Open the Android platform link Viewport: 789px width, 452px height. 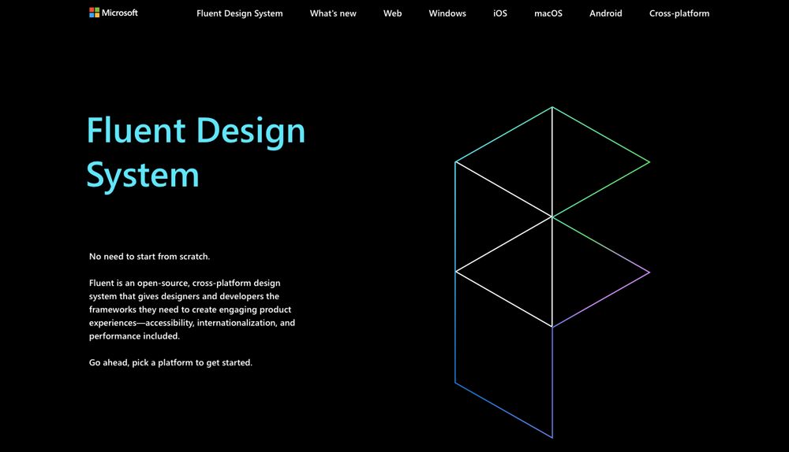point(606,13)
